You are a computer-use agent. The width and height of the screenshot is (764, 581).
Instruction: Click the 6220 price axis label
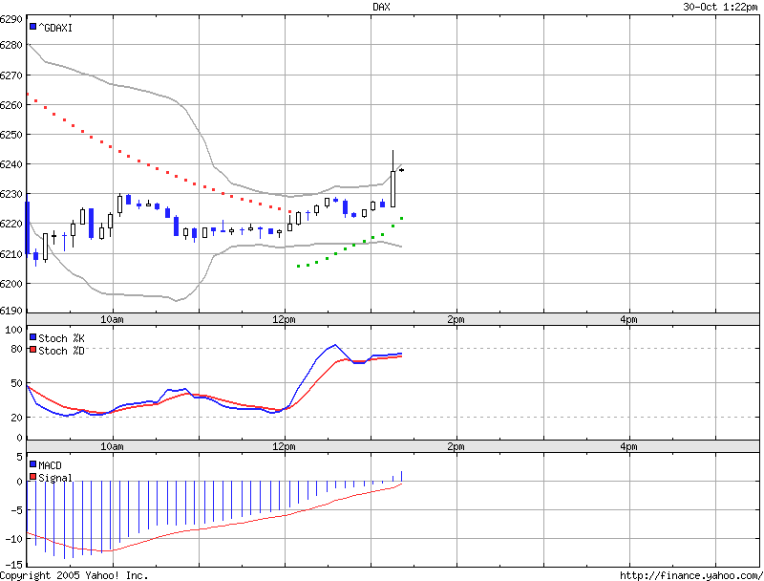11,224
